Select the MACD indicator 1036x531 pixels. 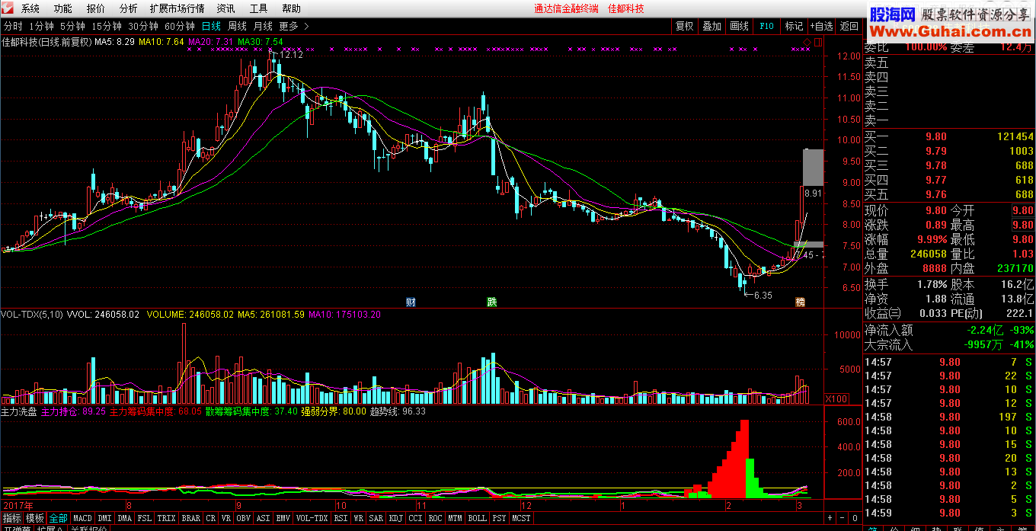(82, 518)
